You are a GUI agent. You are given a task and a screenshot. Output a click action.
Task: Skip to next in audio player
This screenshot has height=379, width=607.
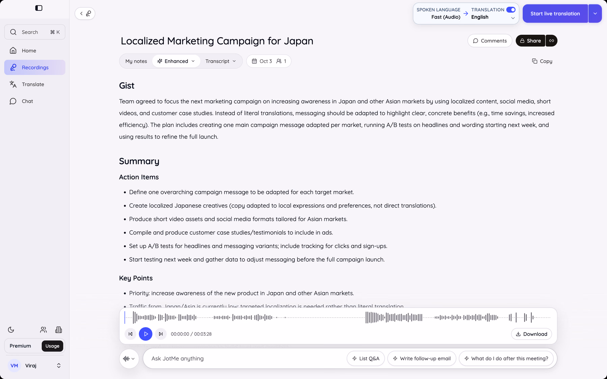coord(161,334)
